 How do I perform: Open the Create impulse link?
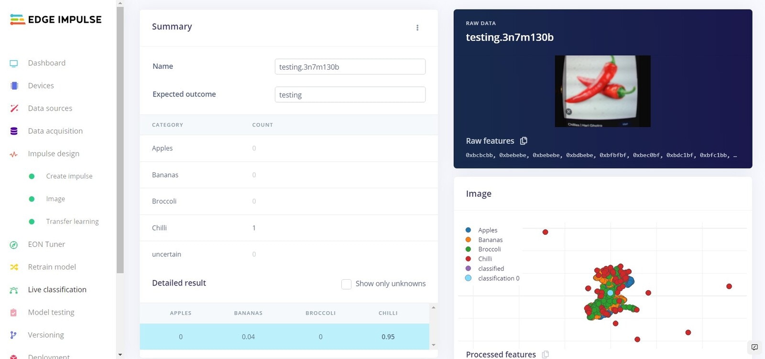pos(69,176)
